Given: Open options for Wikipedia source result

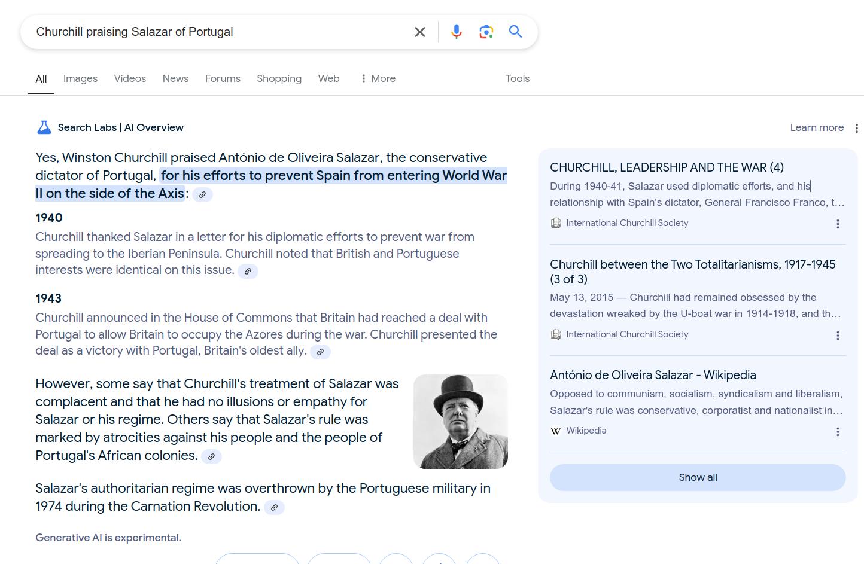Looking at the screenshot, I should [x=838, y=432].
